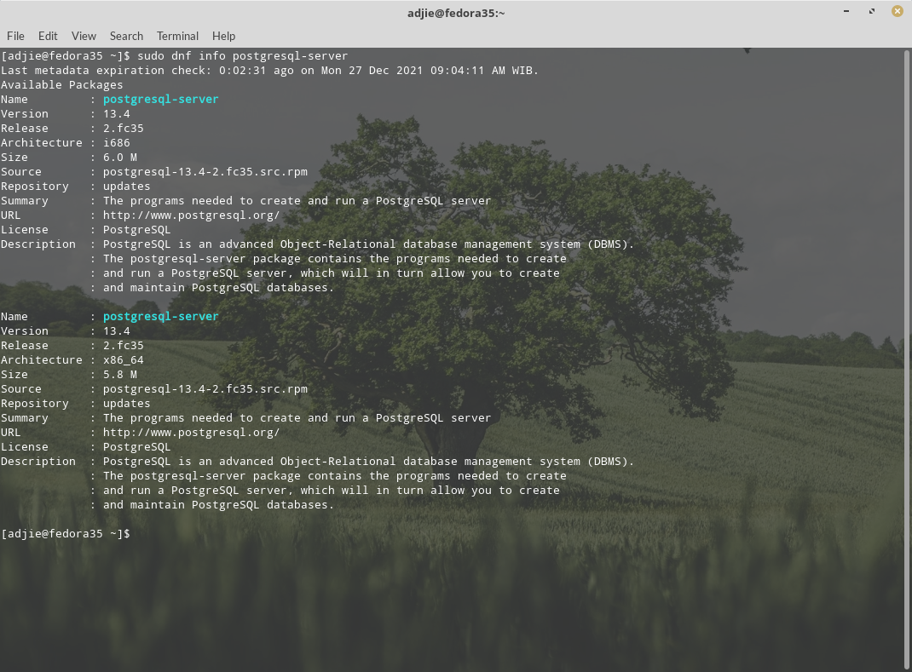Image resolution: width=912 pixels, height=672 pixels.
Task: Click the Summary text in the i686 block
Action: point(297,200)
